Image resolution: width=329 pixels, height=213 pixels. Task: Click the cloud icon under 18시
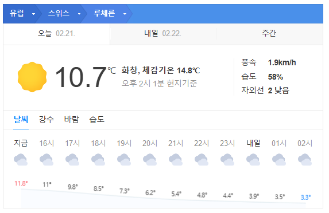pos(98,160)
